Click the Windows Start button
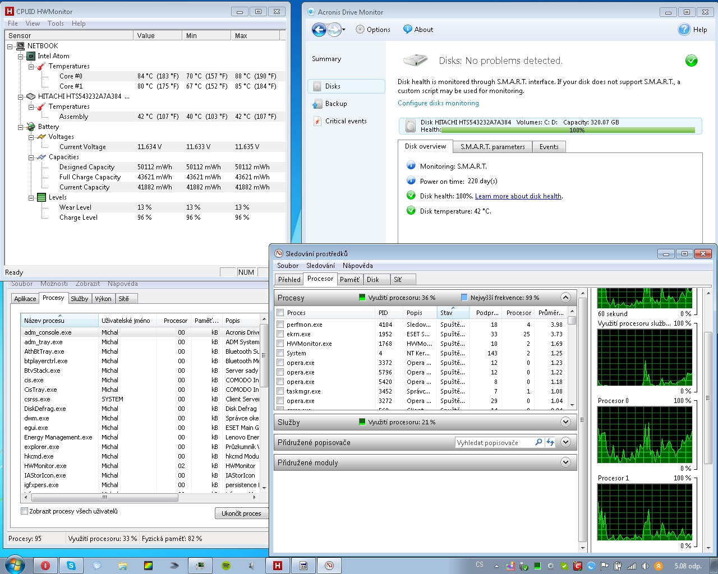This screenshot has height=574, width=718. tap(14, 565)
